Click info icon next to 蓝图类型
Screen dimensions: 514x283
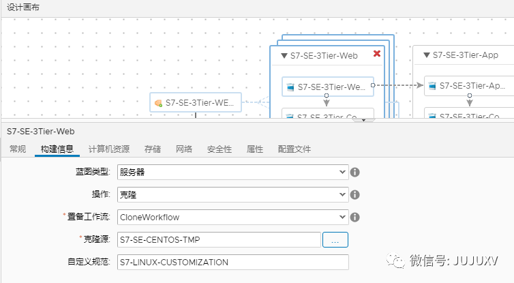355,173
